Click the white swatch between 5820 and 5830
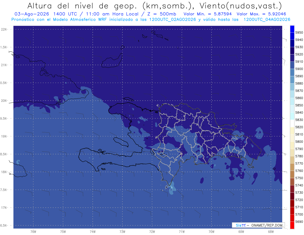The width and height of the screenshot is (304, 235). 292,123
